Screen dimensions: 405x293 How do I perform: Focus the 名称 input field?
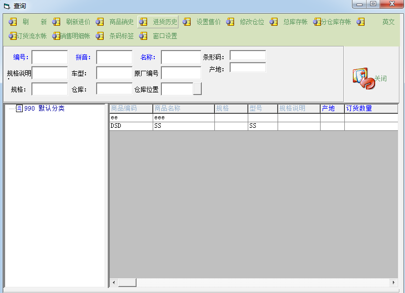(181, 57)
